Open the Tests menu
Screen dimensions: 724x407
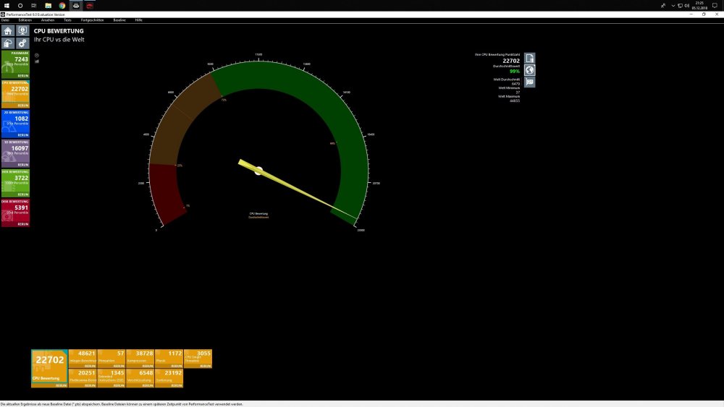(67, 20)
